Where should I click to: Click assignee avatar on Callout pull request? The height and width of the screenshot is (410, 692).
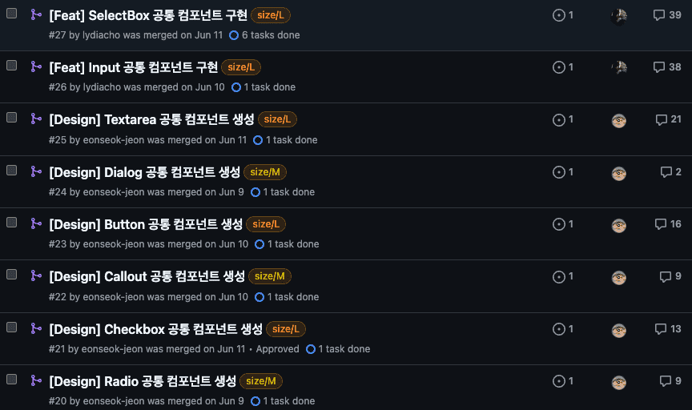pos(618,277)
